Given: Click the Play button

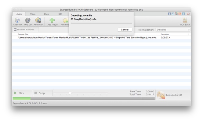Looking at the screenshot, I should click(22, 93).
